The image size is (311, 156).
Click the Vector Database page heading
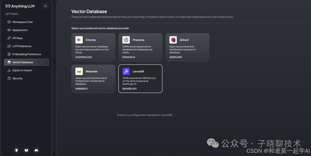(89, 11)
